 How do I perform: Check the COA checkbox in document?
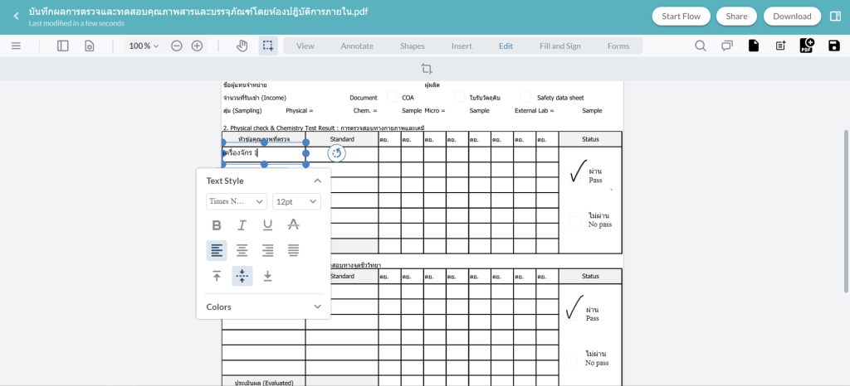click(x=393, y=98)
